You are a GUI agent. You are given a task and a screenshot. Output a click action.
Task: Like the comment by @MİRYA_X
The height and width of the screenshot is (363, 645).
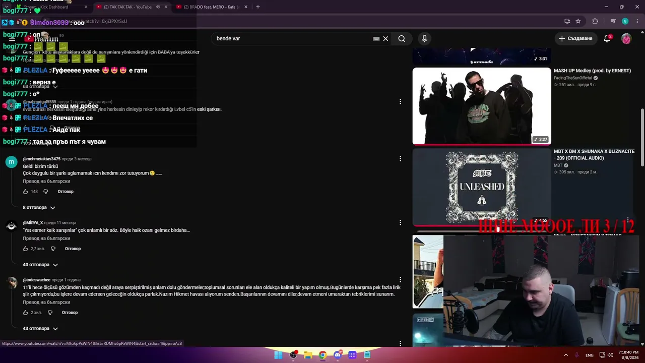26,249
